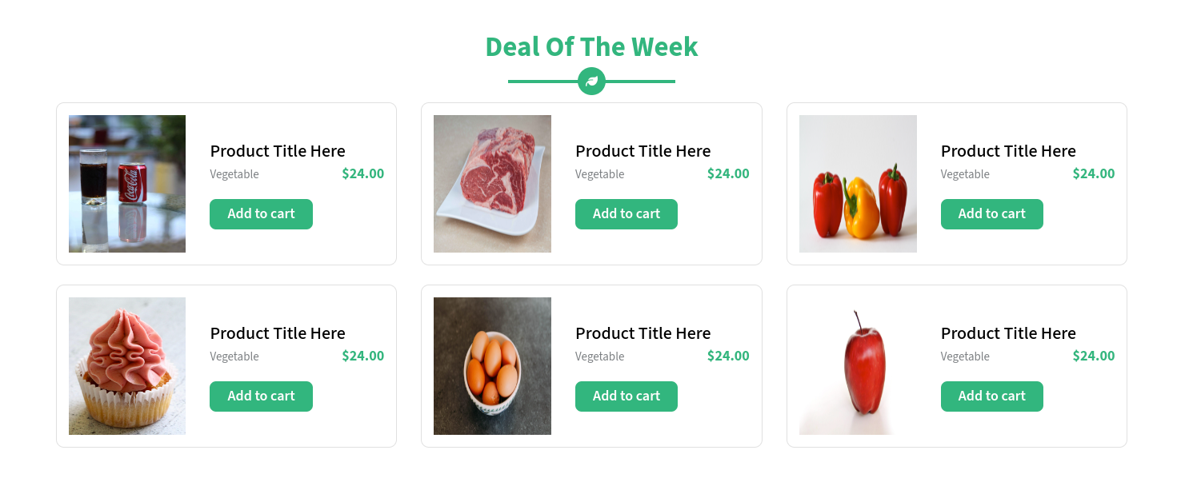The image size is (1197, 482).
Task: Select the Vegetable category under the apple product
Action: (x=965, y=357)
